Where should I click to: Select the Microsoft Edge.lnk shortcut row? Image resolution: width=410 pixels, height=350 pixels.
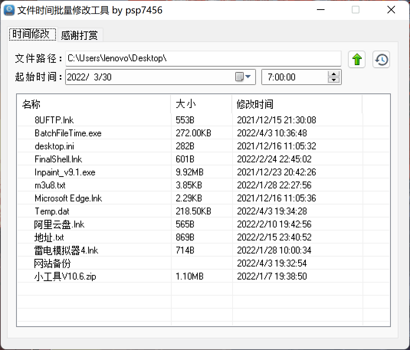(68, 198)
